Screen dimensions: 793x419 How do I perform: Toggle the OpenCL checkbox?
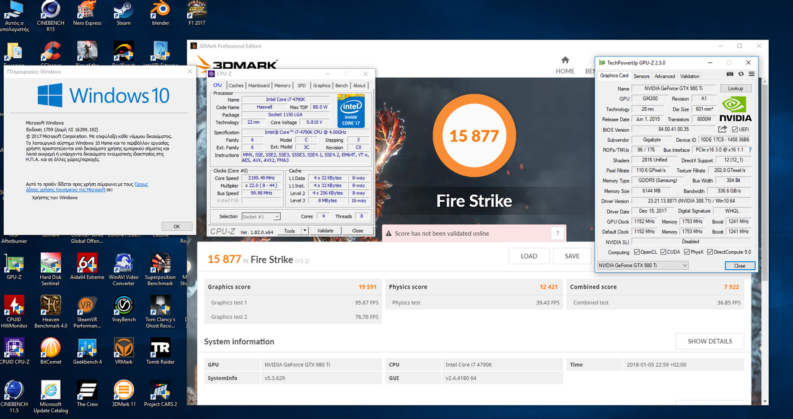(637, 252)
